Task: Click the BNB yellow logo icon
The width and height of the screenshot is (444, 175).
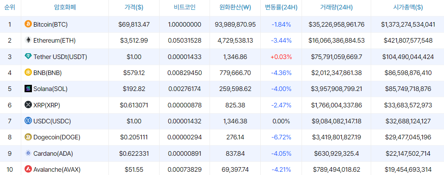Action: pyautogui.click(x=28, y=73)
